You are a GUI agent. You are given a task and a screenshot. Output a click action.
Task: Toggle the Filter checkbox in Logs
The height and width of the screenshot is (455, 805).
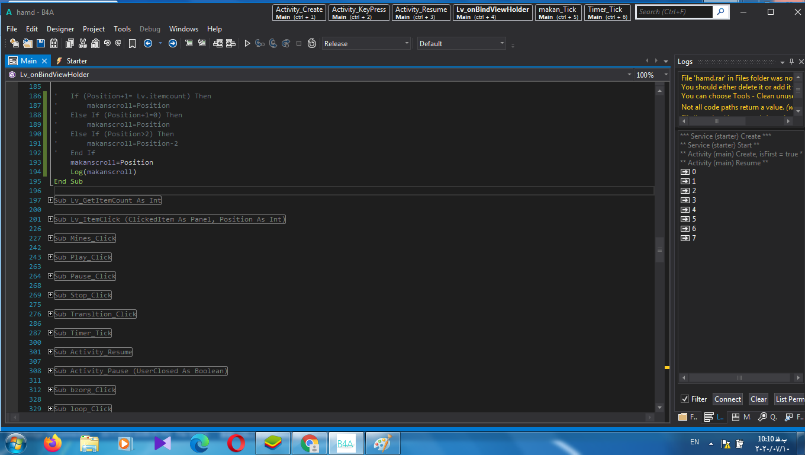click(685, 399)
